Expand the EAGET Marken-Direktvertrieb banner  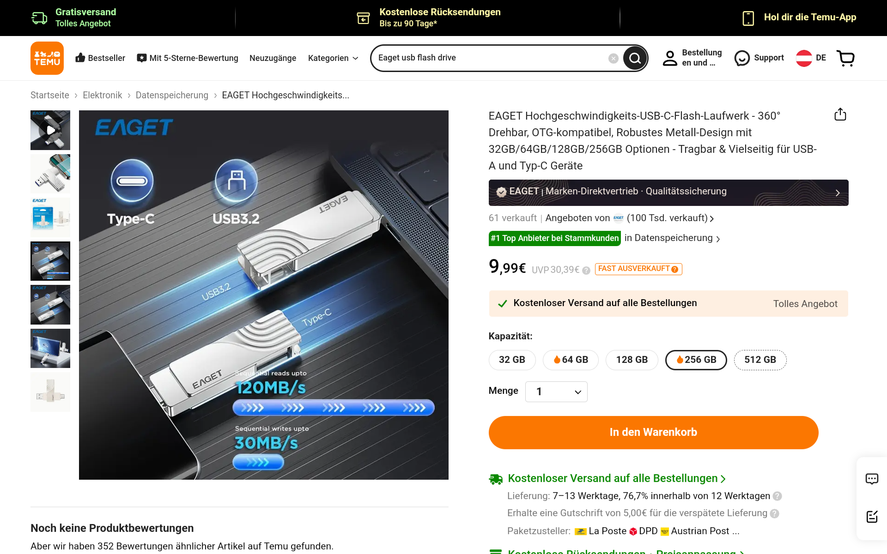point(668,193)
